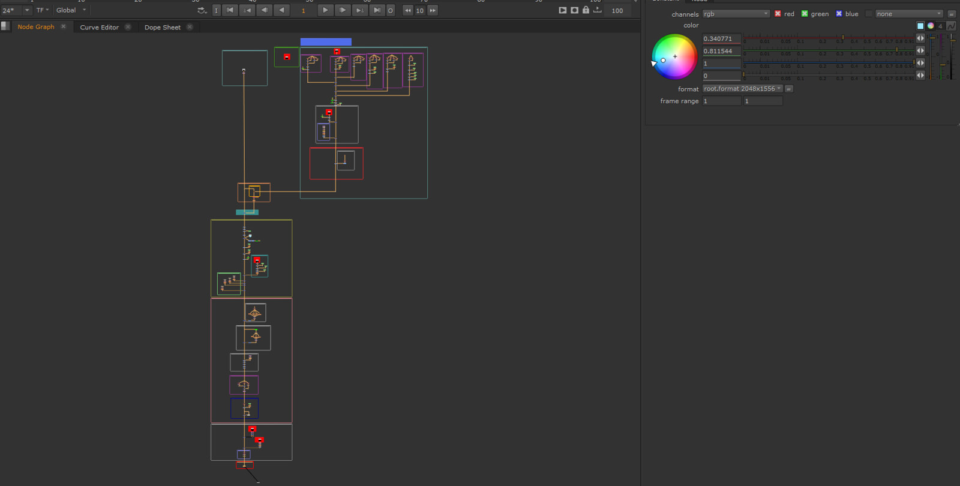Open the Global frame range dropdown

pos(71,10)
